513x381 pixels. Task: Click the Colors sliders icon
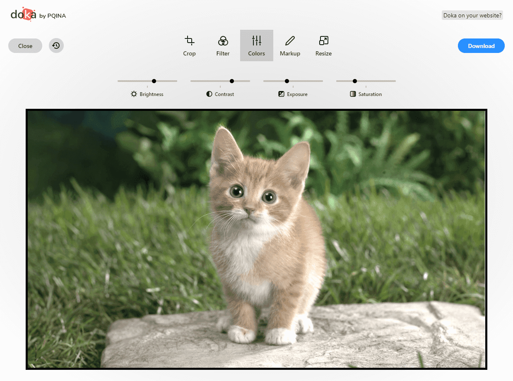(257, 41)
